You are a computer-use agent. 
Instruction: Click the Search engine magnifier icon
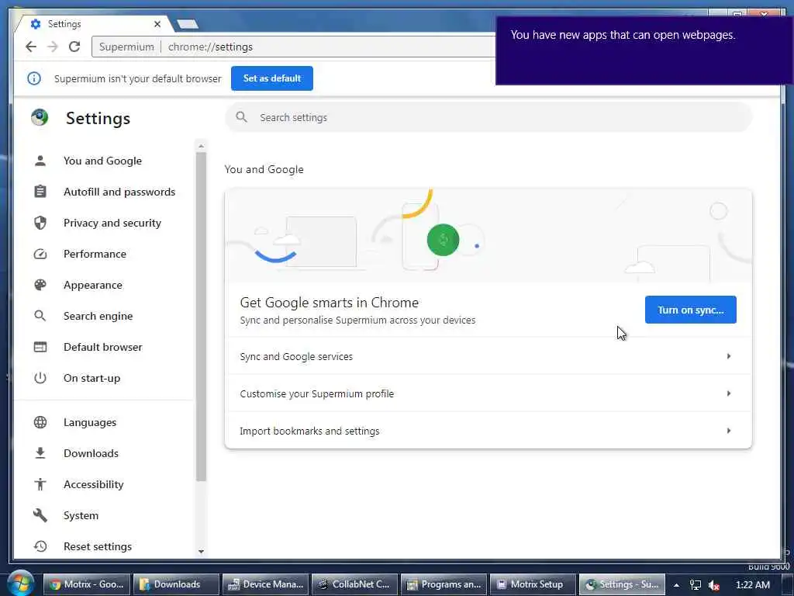click(40, 316)
